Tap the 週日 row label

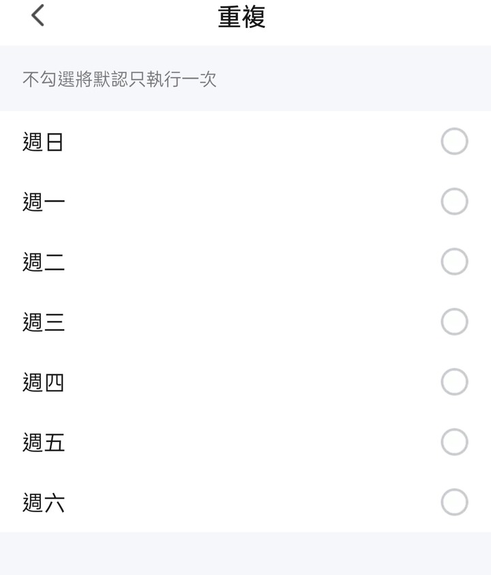click(x=43, y=141)
